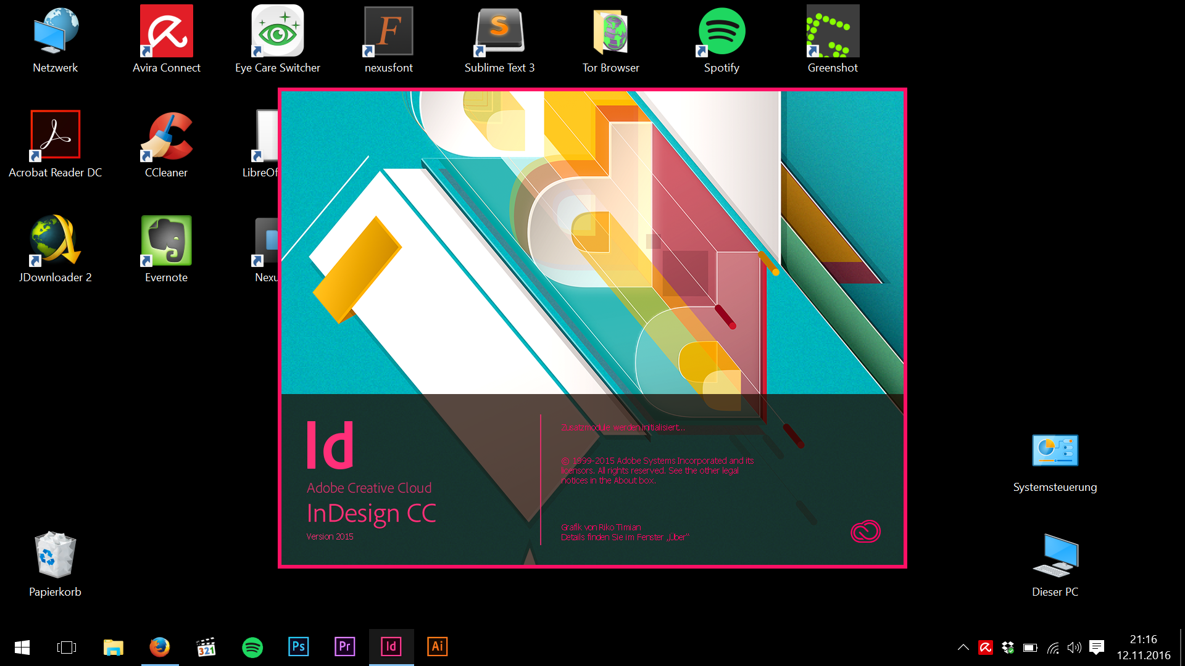Open File Explorer from taskbar

point(114,647)
